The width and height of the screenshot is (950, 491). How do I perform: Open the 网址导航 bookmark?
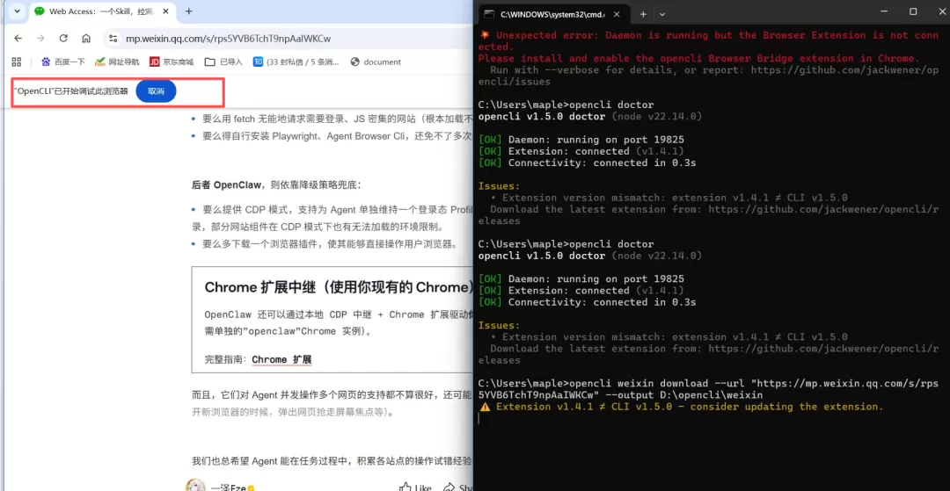tap(116, 61)
